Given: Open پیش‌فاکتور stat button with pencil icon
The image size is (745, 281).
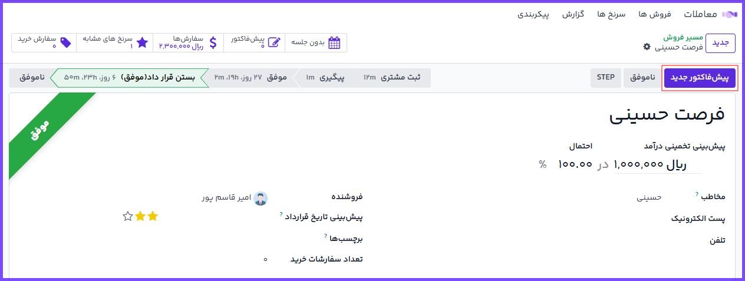Looking at the screenshot, I should click(274, 42).
